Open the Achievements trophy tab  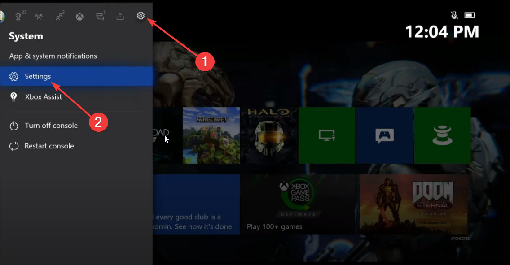click(x=18, y=16)
